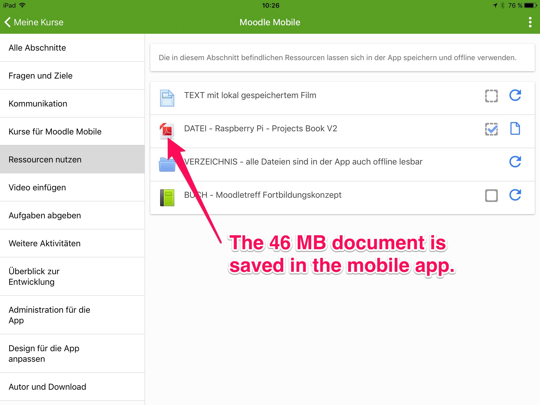This screenshot has height=405, width=540.
Task: Open Kommunikation section
Action: click(72, 104)
